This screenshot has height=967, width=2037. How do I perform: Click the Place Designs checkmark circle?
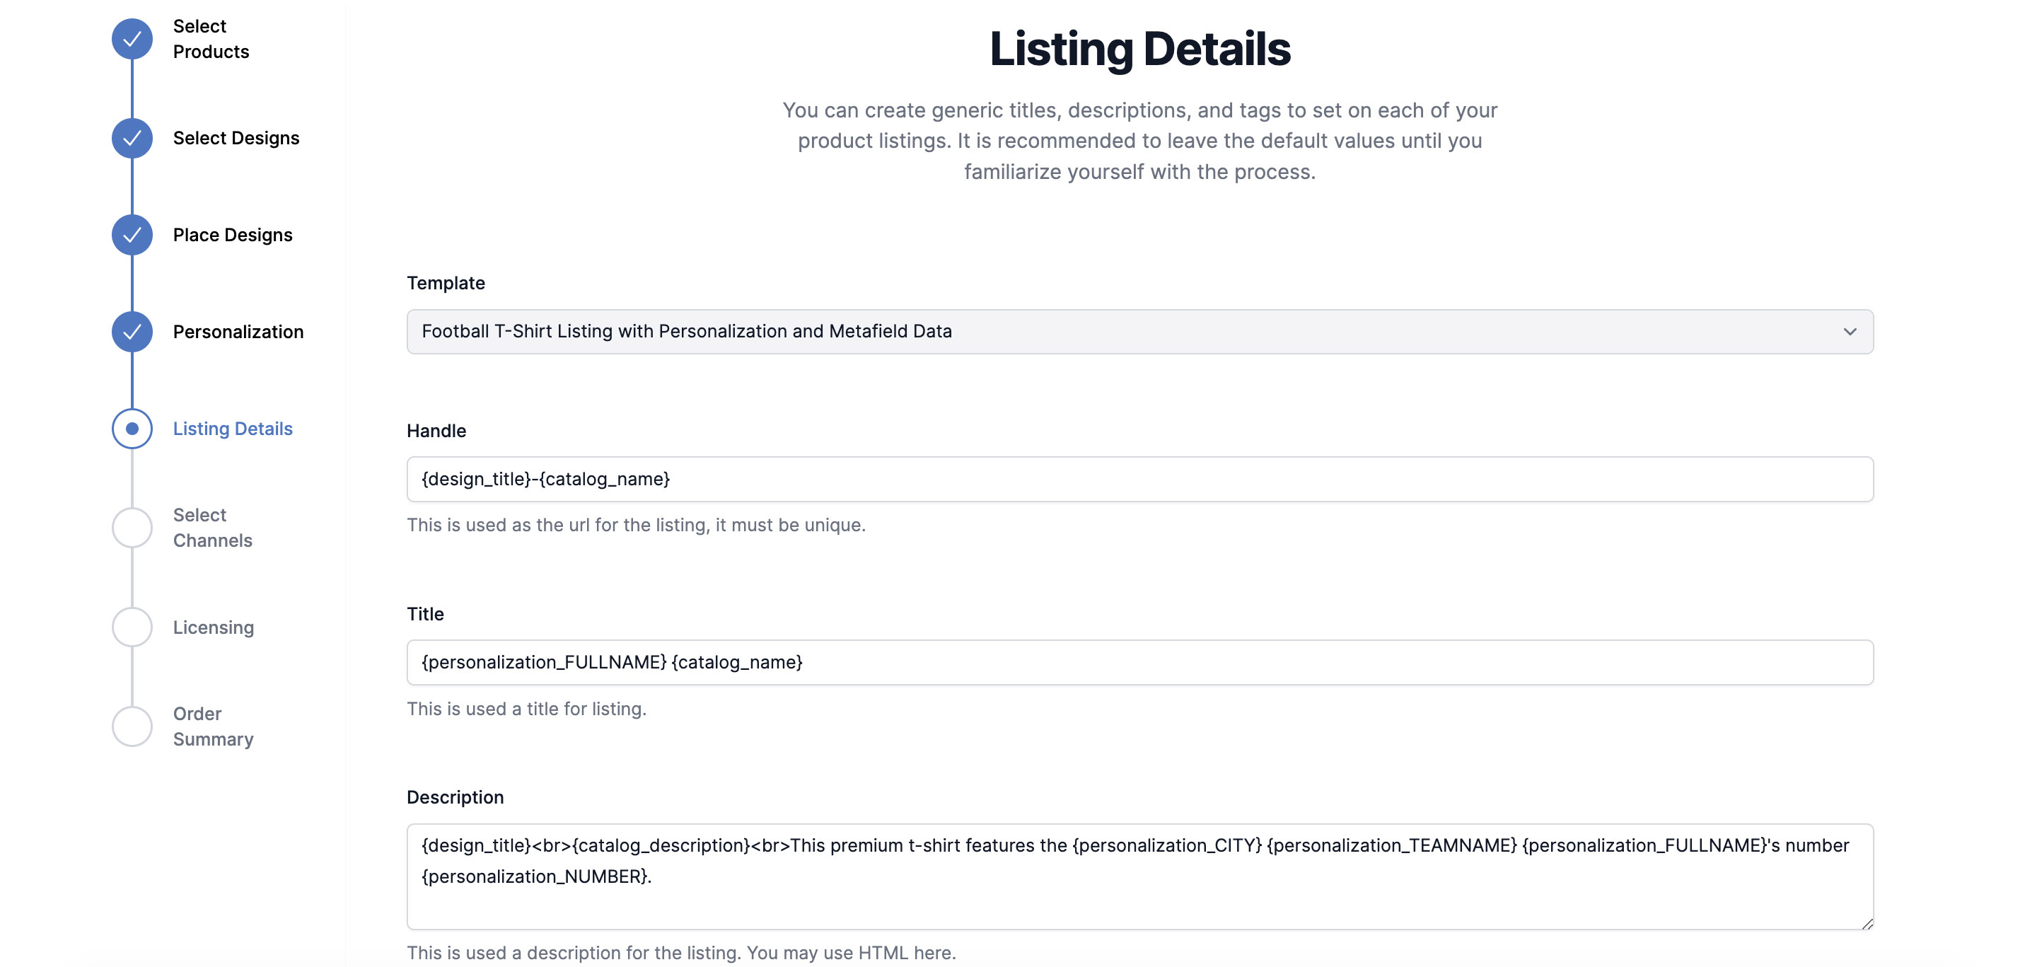click(132, 235)
